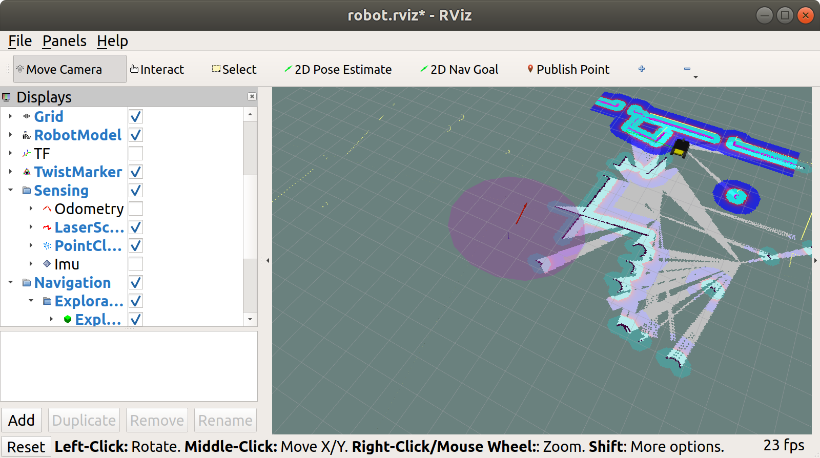Activate the 2D Nav Goal tool
Viewport: 820px width, 458px height.
(459, 69)
